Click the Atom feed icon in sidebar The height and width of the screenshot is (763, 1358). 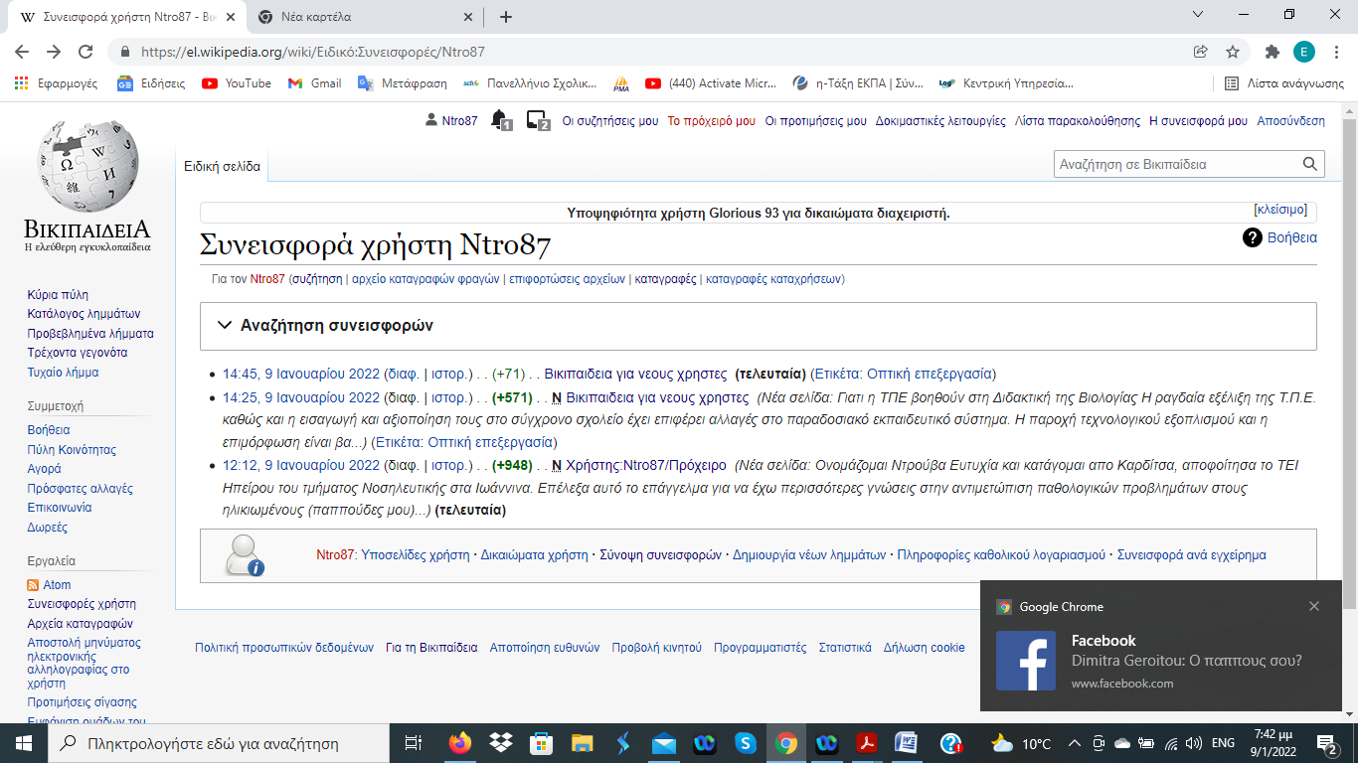[x=34, y=585]
